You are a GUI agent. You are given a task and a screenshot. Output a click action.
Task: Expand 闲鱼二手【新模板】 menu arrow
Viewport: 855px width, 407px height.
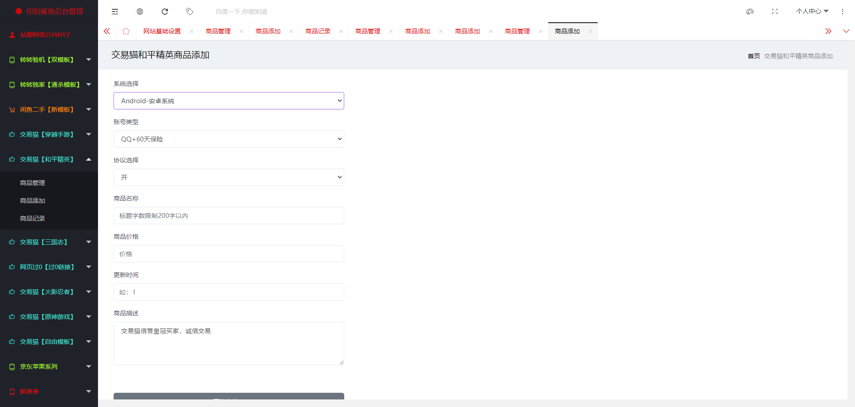pyautogui.click(x=89, y=109)
